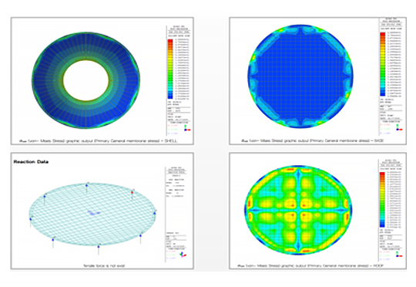This screenshot has width=416, height=287.
Task: Click the color scale bar in the ROOF plot
Action: 382,200
